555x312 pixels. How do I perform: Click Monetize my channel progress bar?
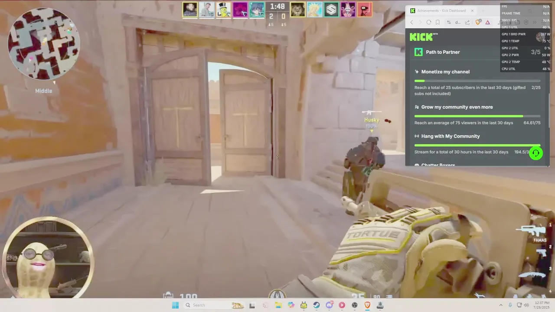[477, 81]
